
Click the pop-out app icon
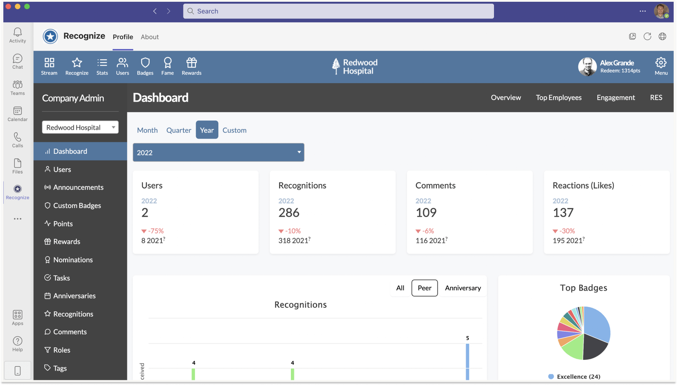633,37
